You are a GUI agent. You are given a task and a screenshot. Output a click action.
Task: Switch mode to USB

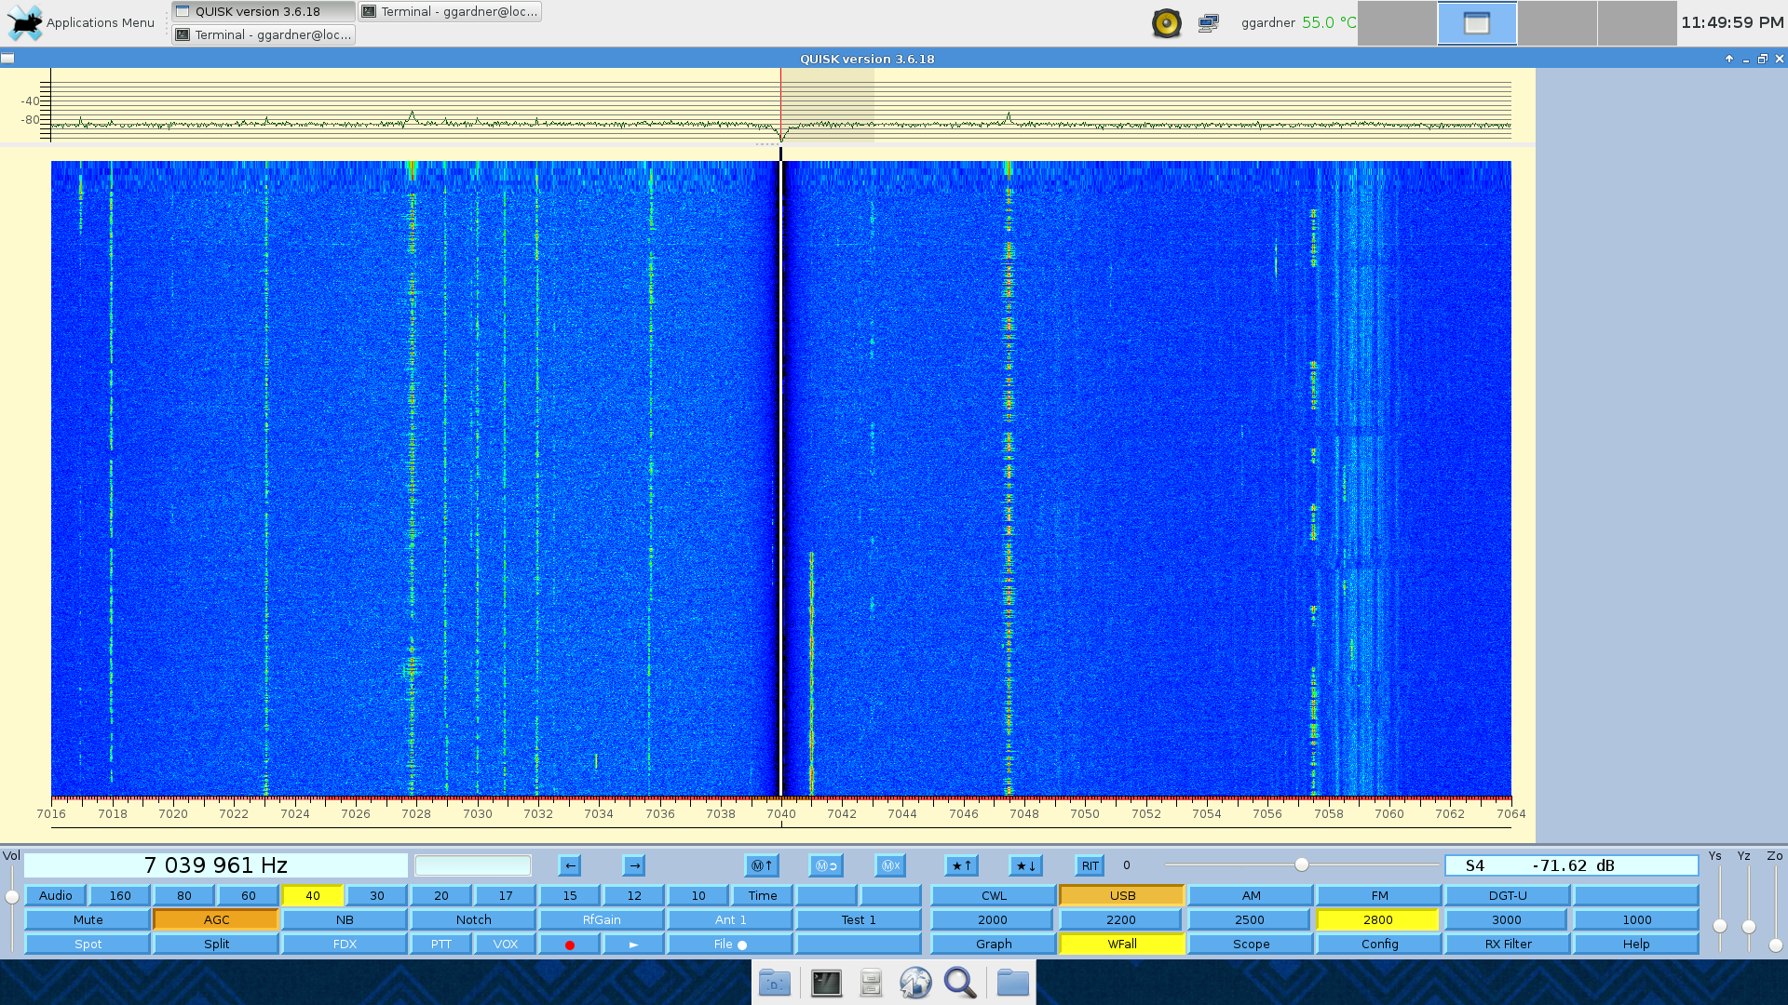(1122, 896)
